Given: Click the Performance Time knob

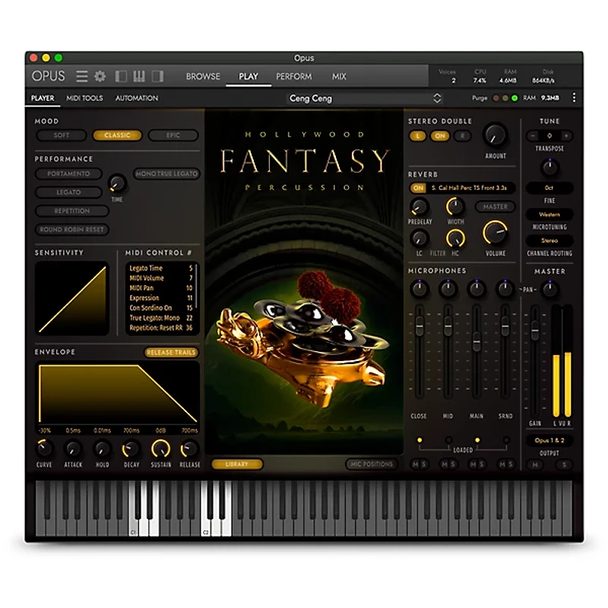Looking at the screenshot, I should [x=117, y=183].
